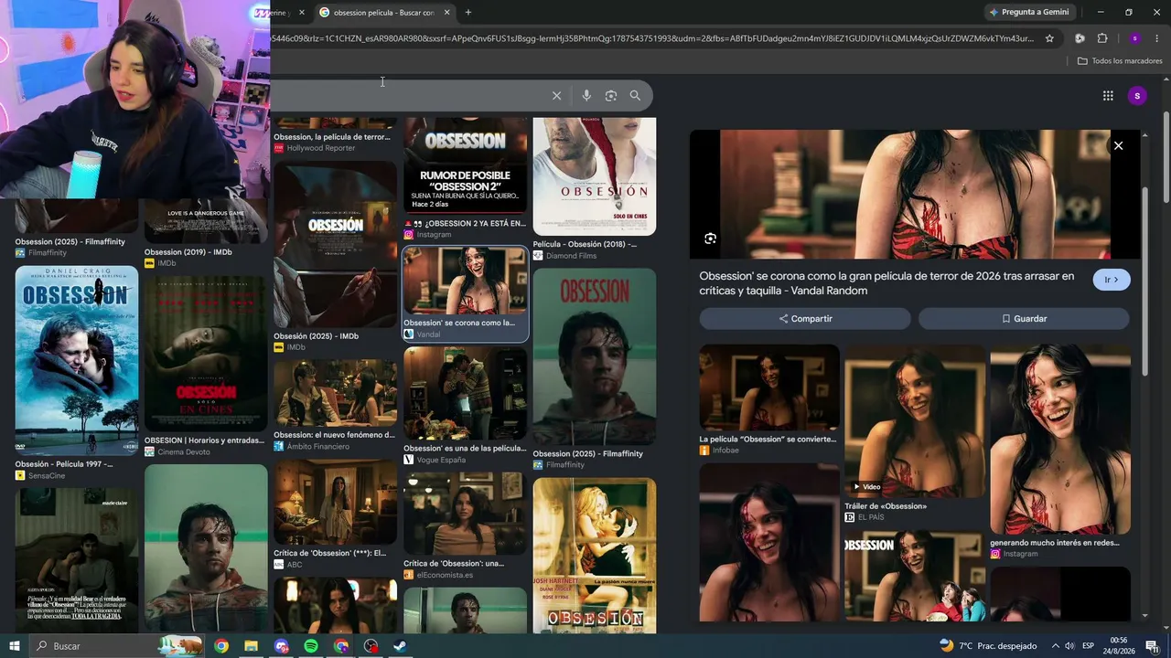Viewport: 1171px width, 658px height.
Task: Click 'Obsession (2019) - IMDb' caption
Action: click(x=188, y=252)
